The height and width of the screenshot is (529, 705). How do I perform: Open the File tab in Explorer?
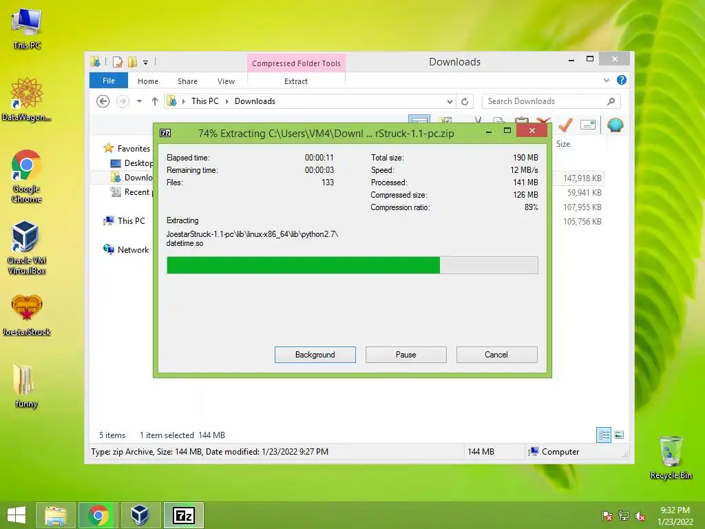point(109,81)
